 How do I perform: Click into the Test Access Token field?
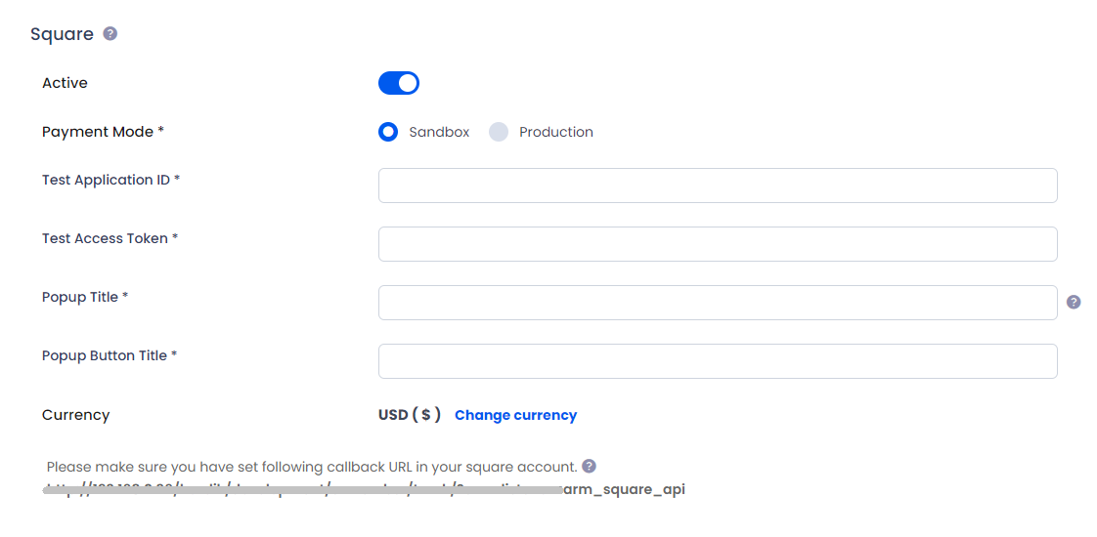pos(718,244)
